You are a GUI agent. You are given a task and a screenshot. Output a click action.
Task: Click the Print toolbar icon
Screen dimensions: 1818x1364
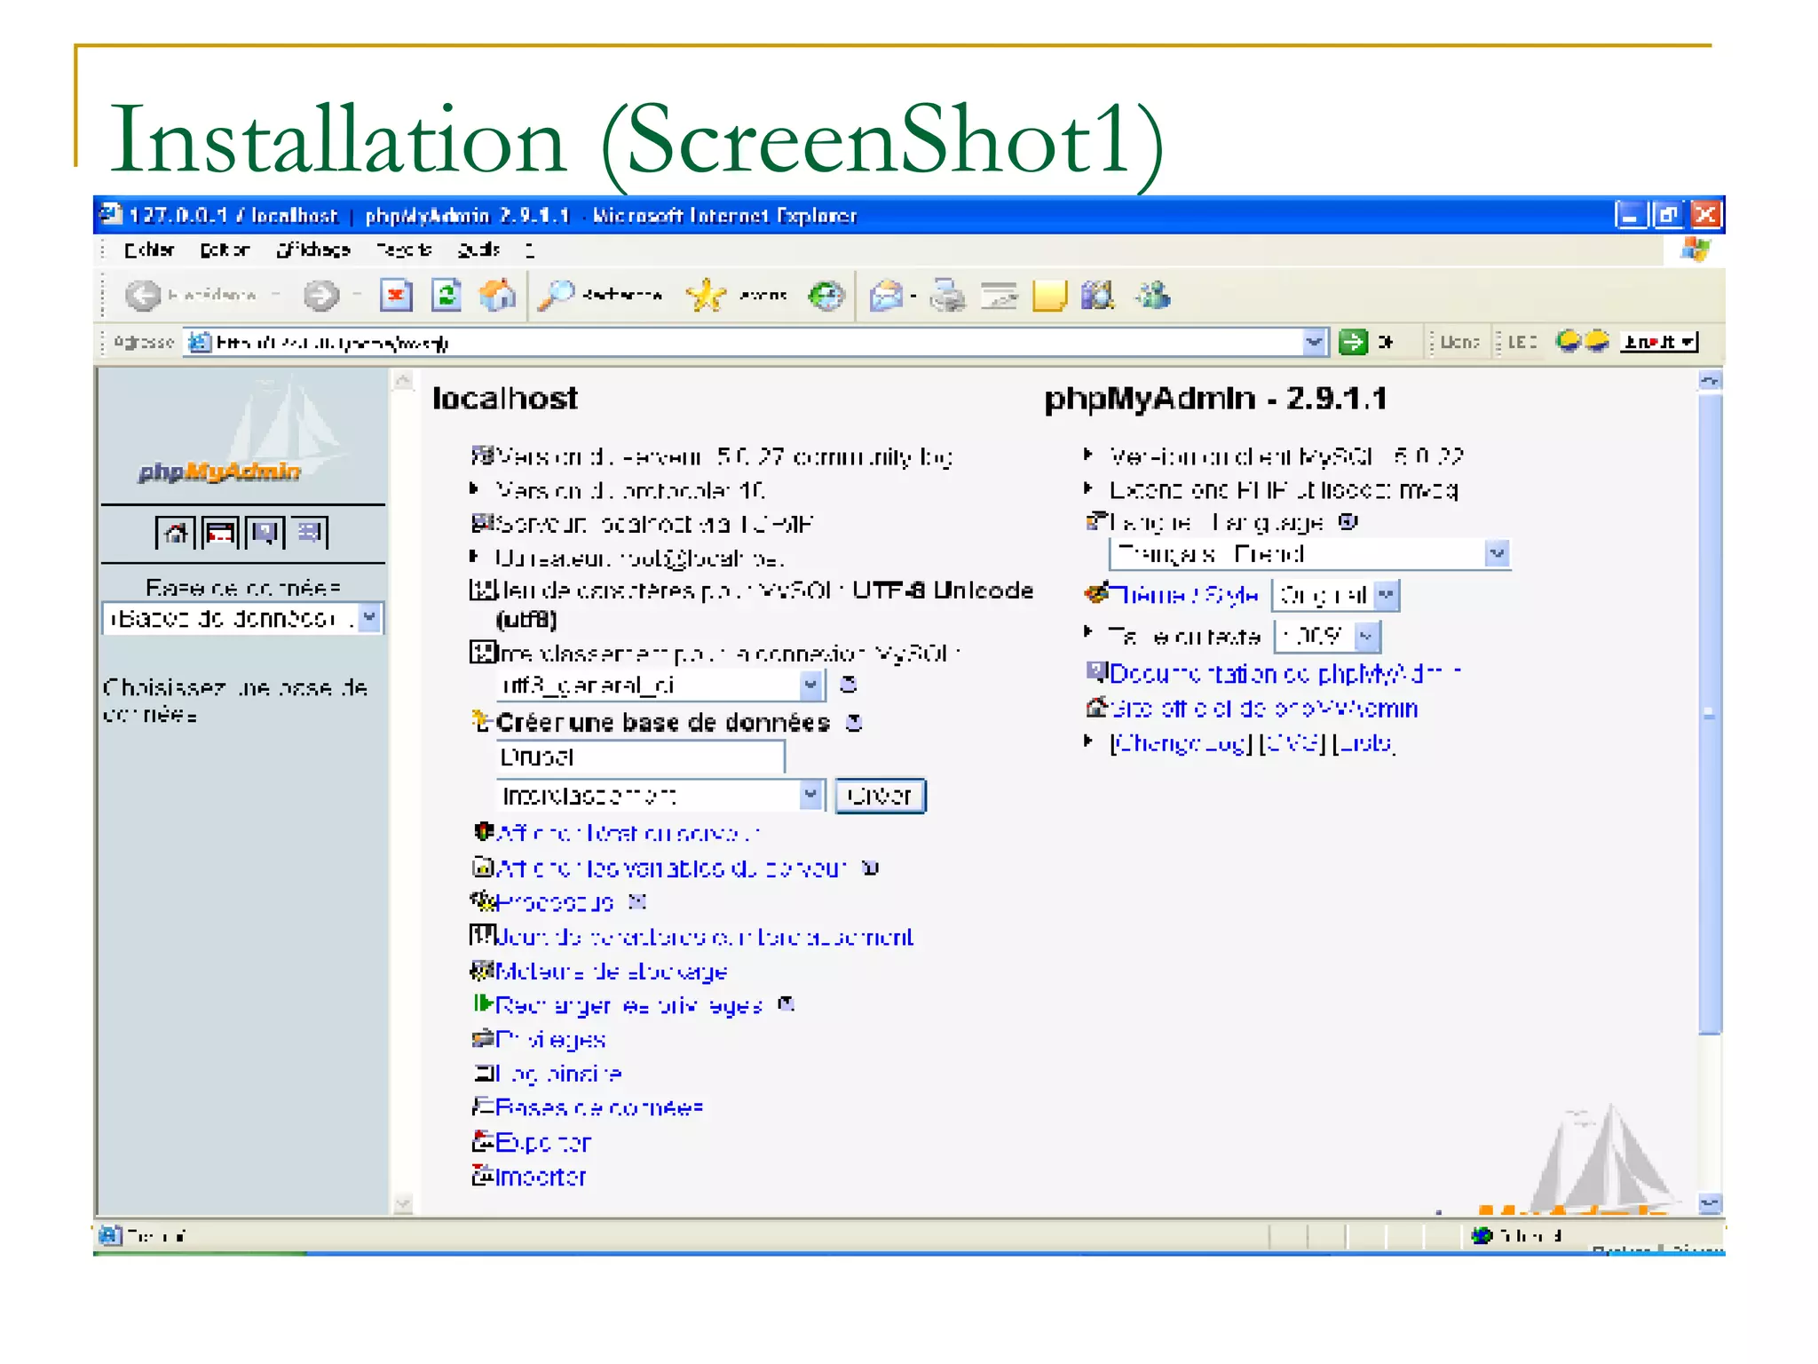tap(947, 296)
